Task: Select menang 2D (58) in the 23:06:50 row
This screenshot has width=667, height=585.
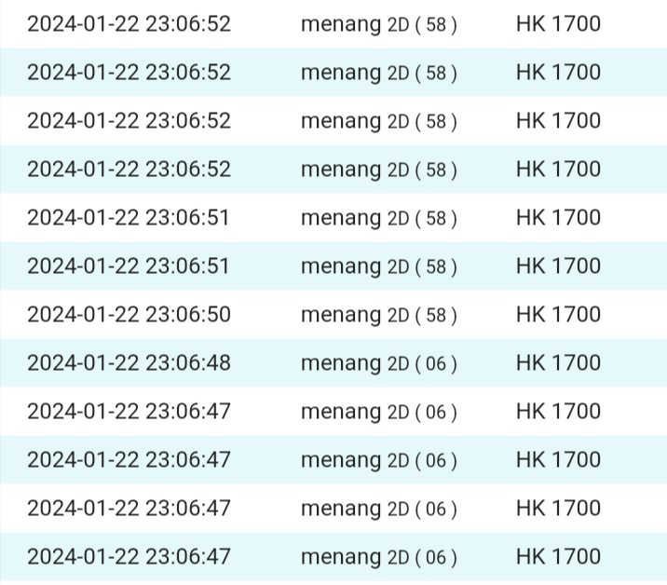Action: click(378, 315)
